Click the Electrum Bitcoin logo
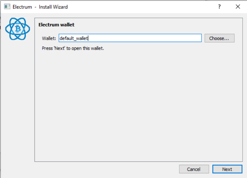Viewport: 247px width, 178px height. [x=18, y=29]
